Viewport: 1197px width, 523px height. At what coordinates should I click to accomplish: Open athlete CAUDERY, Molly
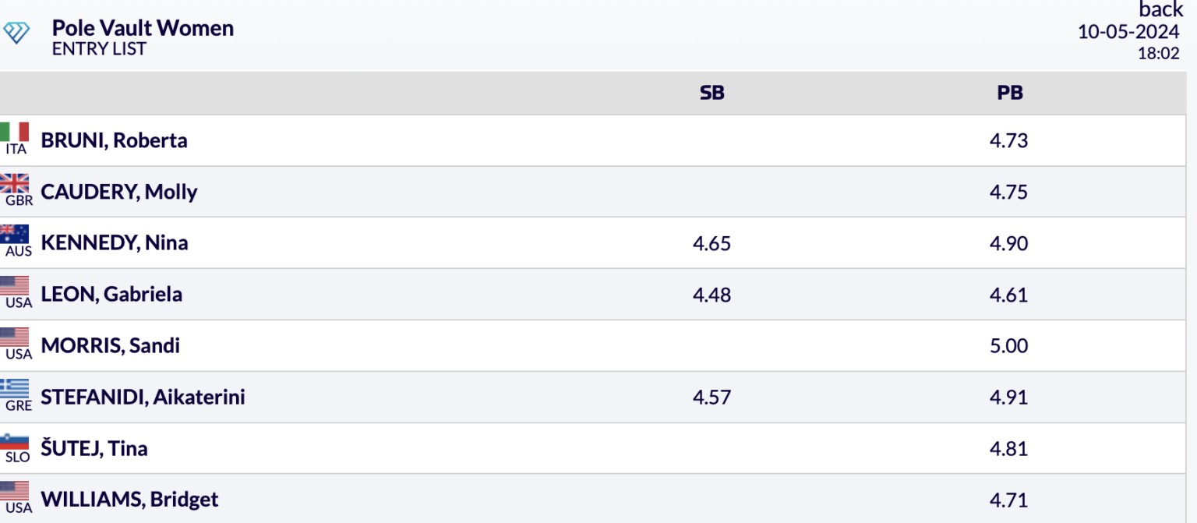click(118, 192)
